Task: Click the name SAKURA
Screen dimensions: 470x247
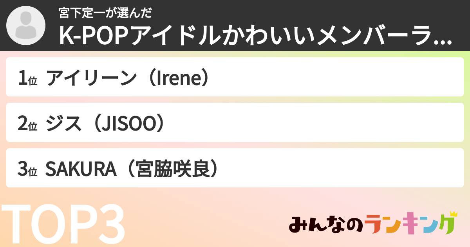Action: (x=81, y=169)
